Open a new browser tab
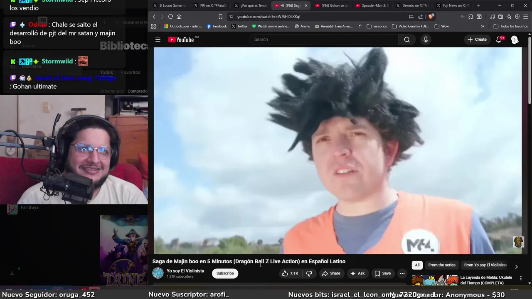This screenshot has height=299, width=532. pyautogui.click(x=478, y=5)
